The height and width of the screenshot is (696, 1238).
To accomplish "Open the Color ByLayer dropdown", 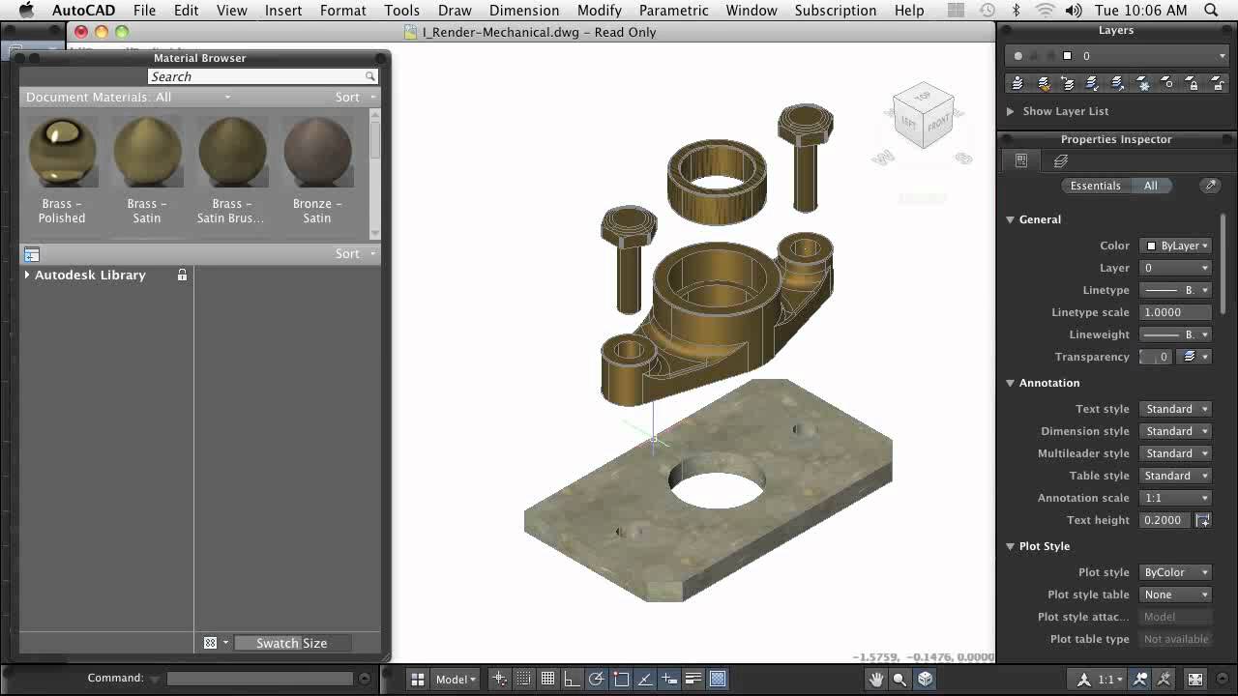I will pos(1175,246).
